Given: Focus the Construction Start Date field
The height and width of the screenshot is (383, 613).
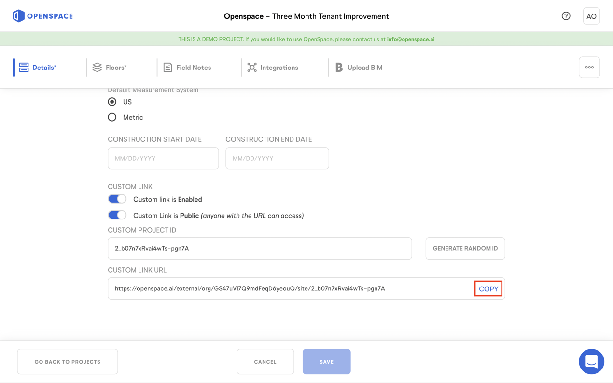Looking at the screenshot, I should [163, 158].
